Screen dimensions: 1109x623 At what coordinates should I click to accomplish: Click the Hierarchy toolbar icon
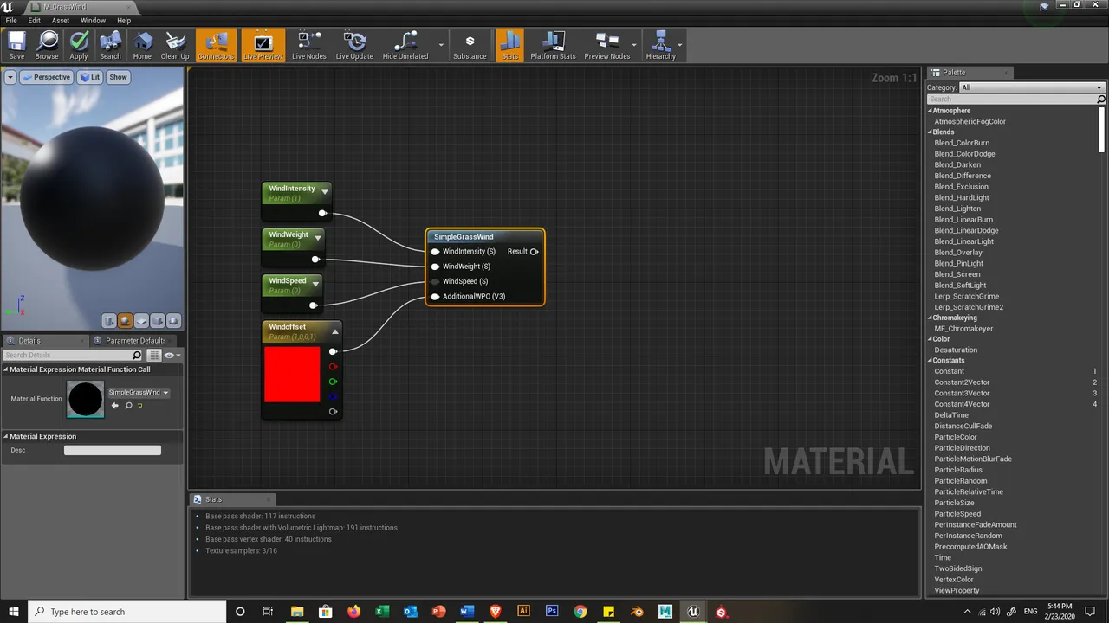coord(660,46)
